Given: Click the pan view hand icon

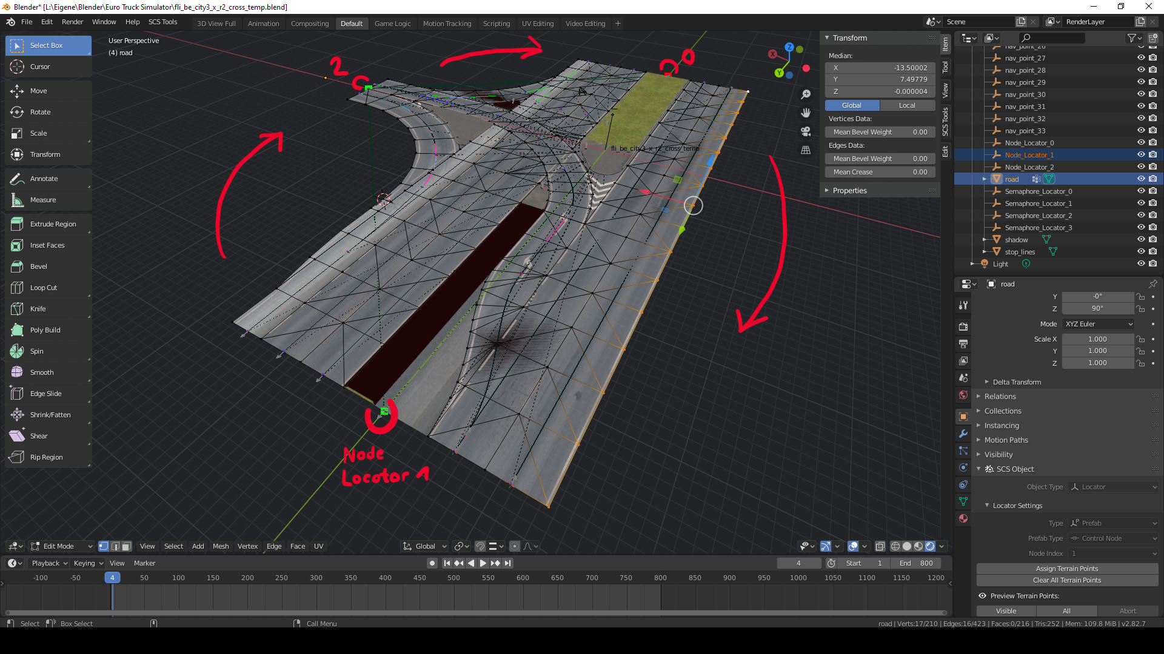Looking at the screenshot, I should click(806, 113).
